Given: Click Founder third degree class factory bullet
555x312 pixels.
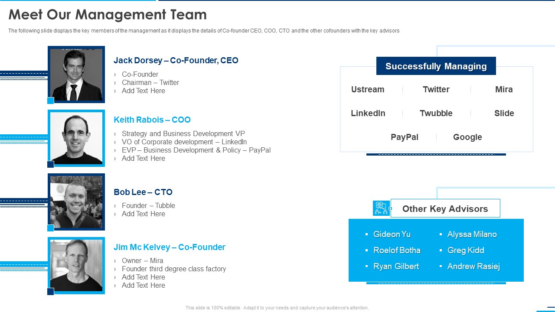Looking at the screenshot, I should (174, 269).
